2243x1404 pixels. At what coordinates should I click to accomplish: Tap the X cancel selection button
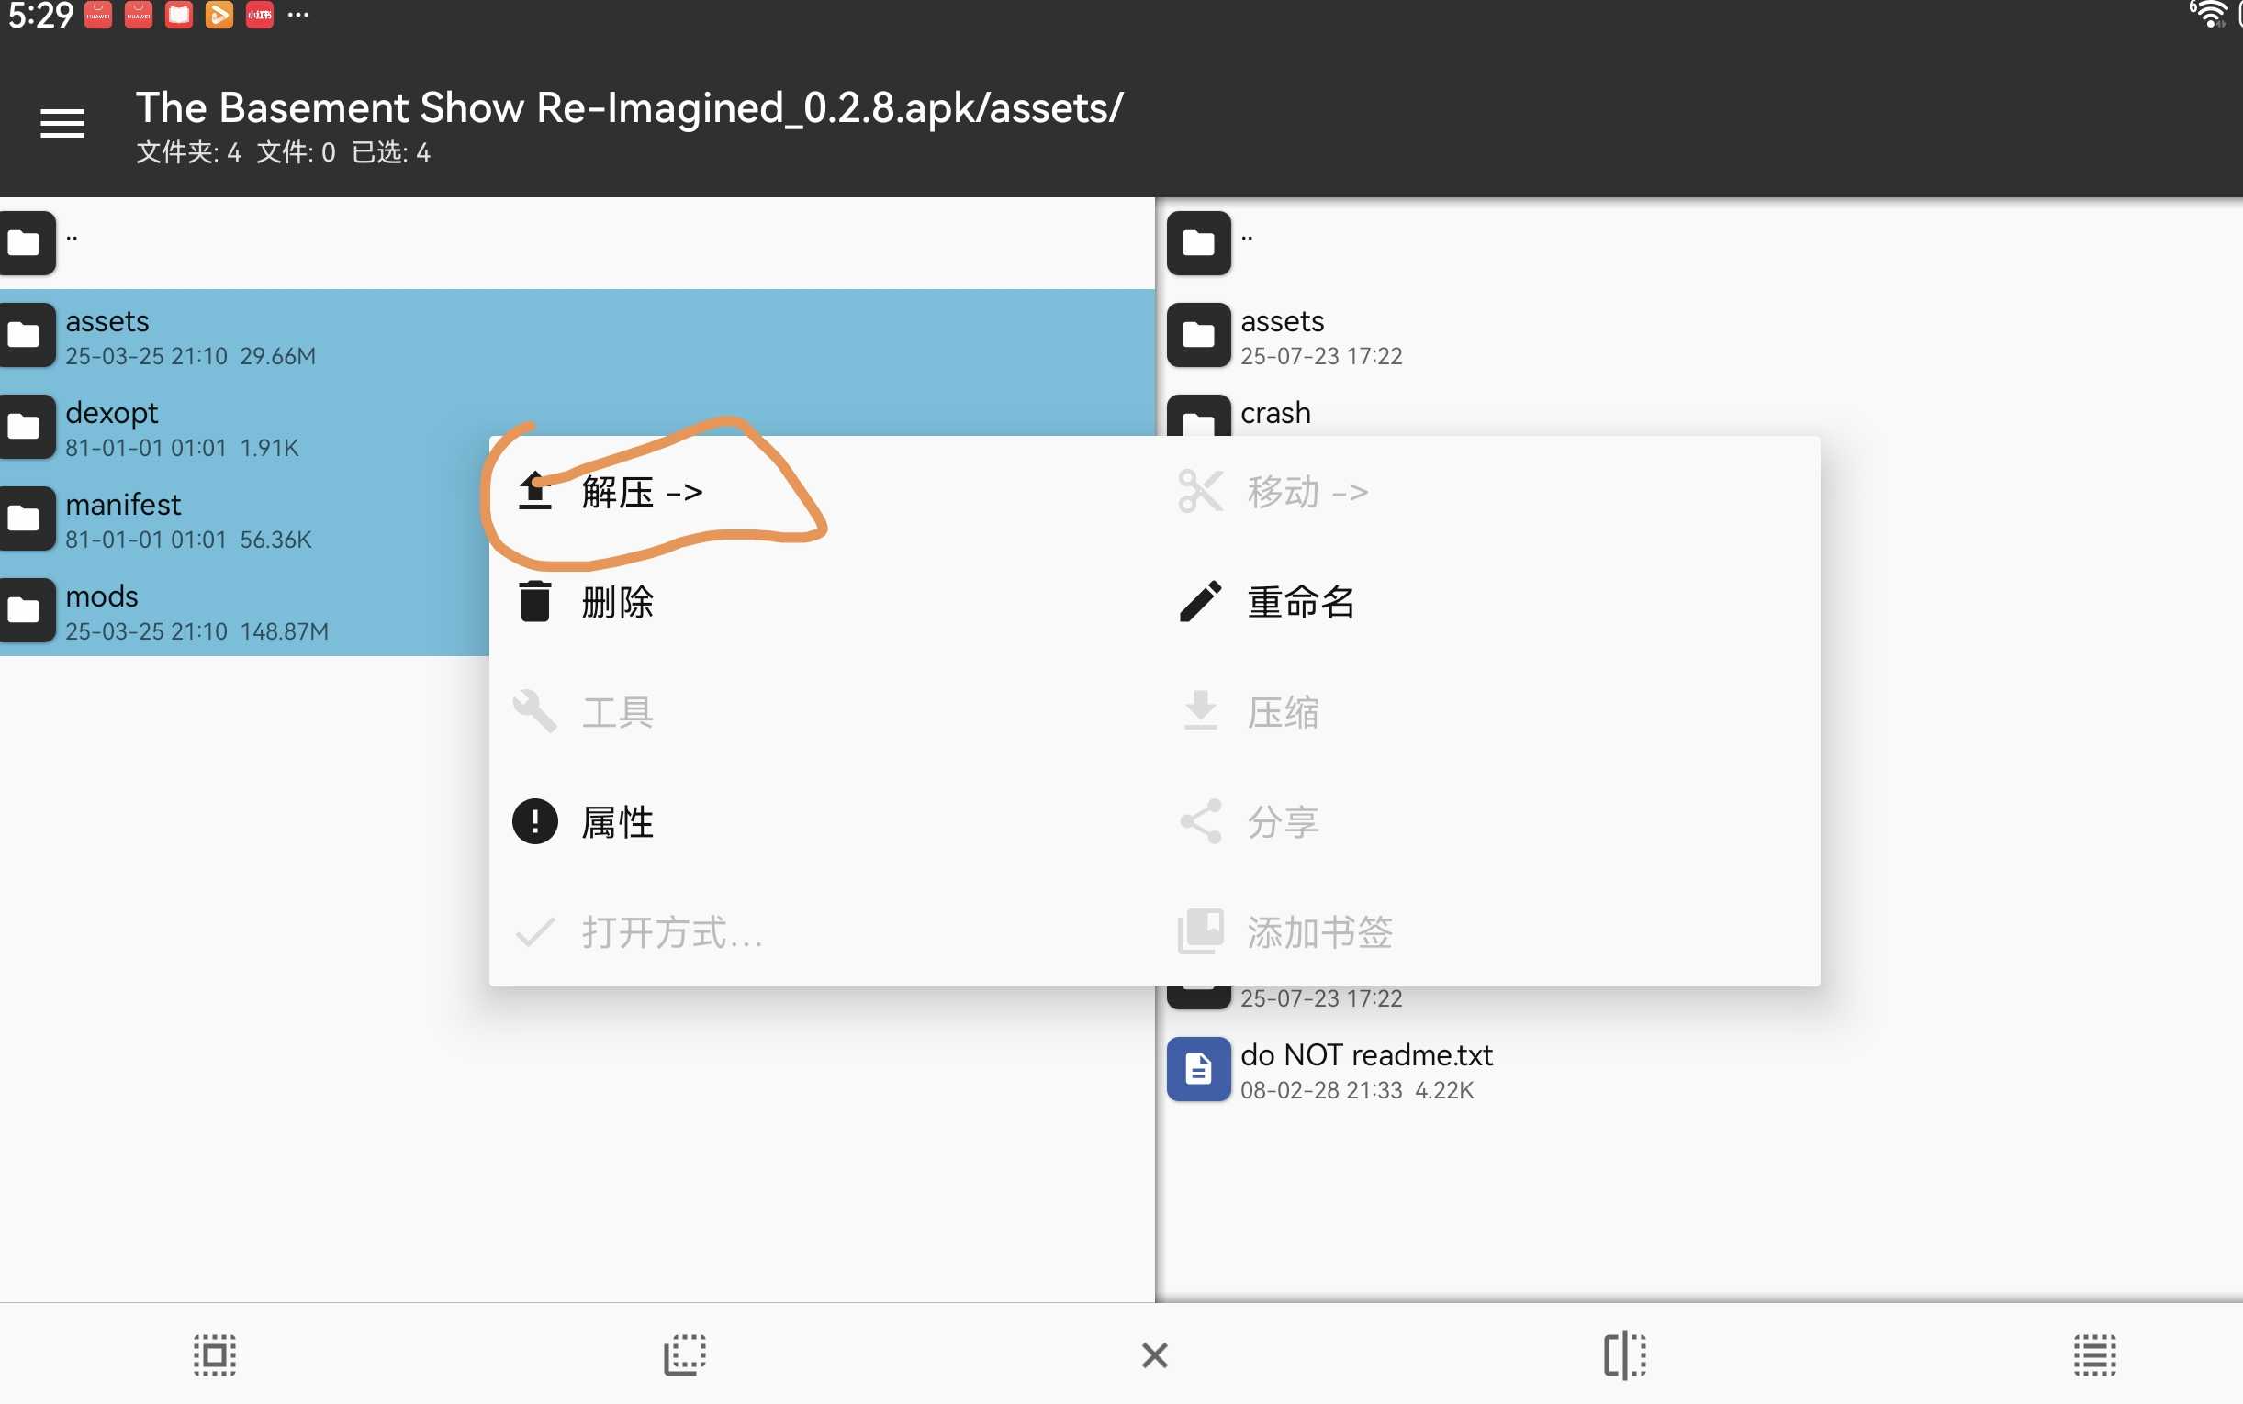click(x=1154, y=1354)
